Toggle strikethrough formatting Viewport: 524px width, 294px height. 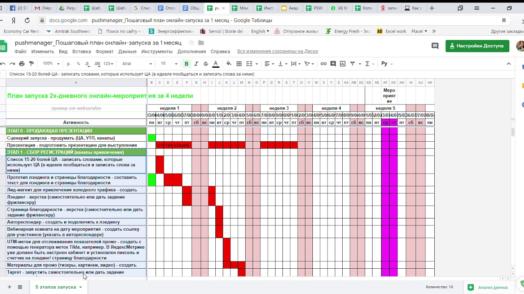click(206, 64)
